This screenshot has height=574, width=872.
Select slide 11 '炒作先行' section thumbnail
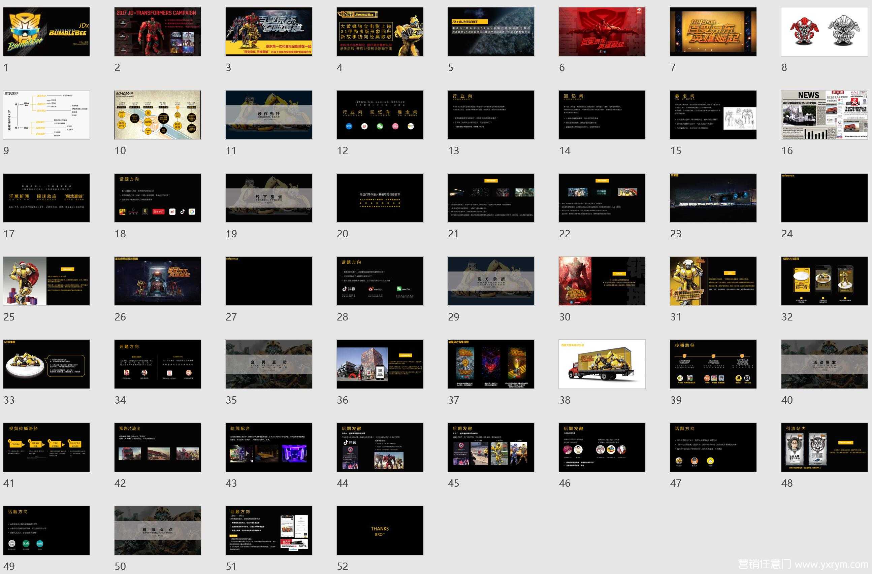[x=268, y=115]
